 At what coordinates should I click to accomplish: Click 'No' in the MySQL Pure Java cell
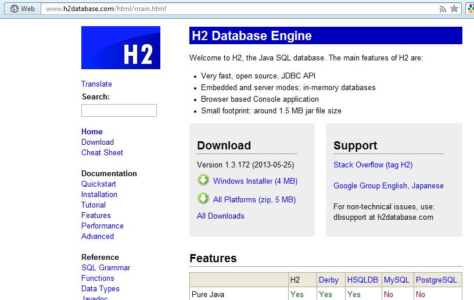(389, 294)
